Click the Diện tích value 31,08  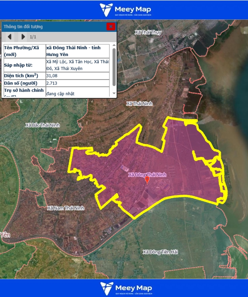click(x=52, y=76)
